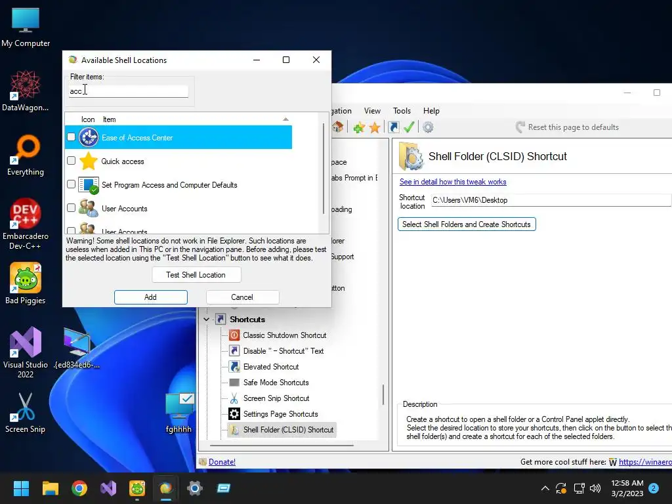Viewport: 672px width, 504px height.
Task: Open Bad Piggies from taskbar
Action: pyautogui.click(x=137, y=488)
